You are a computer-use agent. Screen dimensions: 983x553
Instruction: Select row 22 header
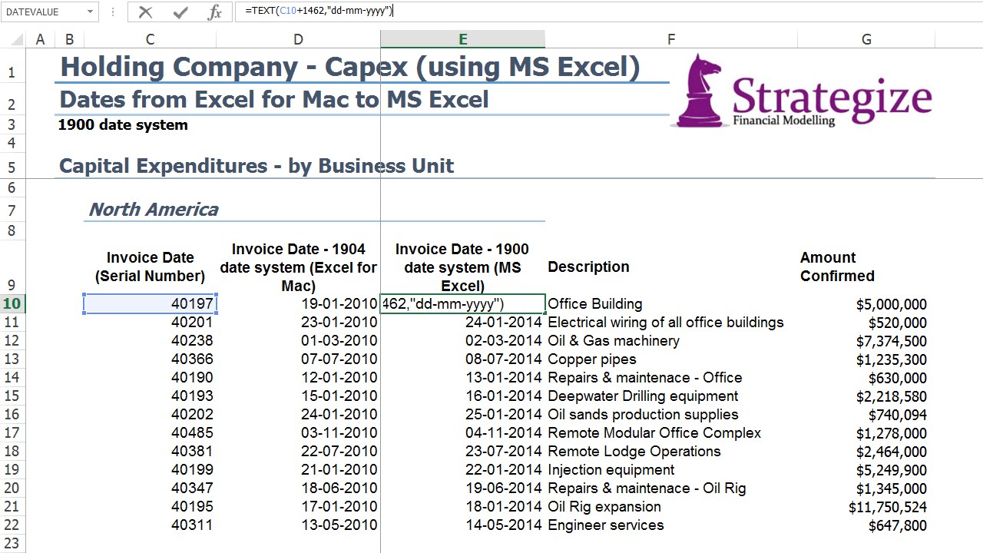(x=12, y=525)
